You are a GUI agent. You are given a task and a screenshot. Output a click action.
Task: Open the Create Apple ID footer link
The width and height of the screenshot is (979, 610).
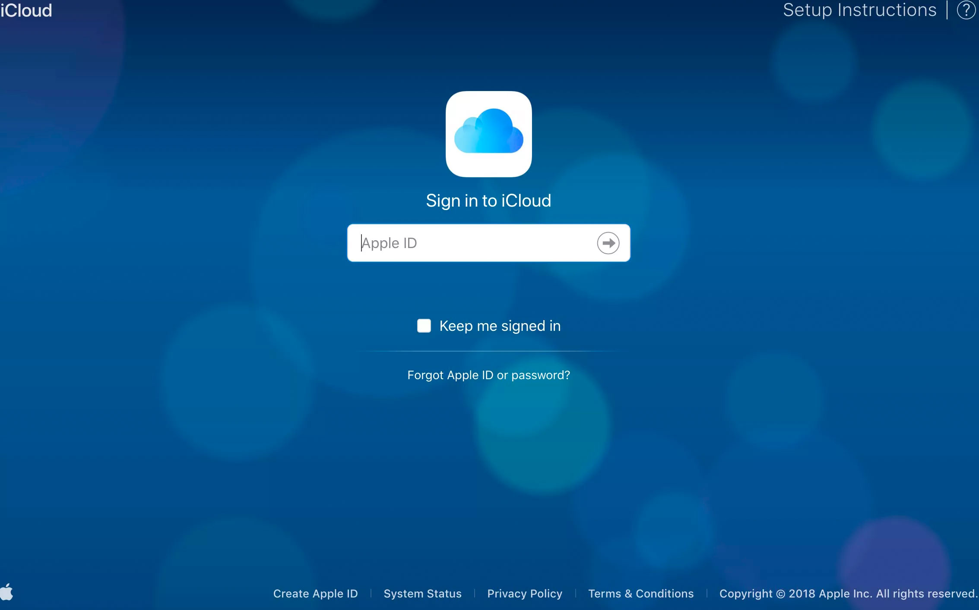pos(315,594)
